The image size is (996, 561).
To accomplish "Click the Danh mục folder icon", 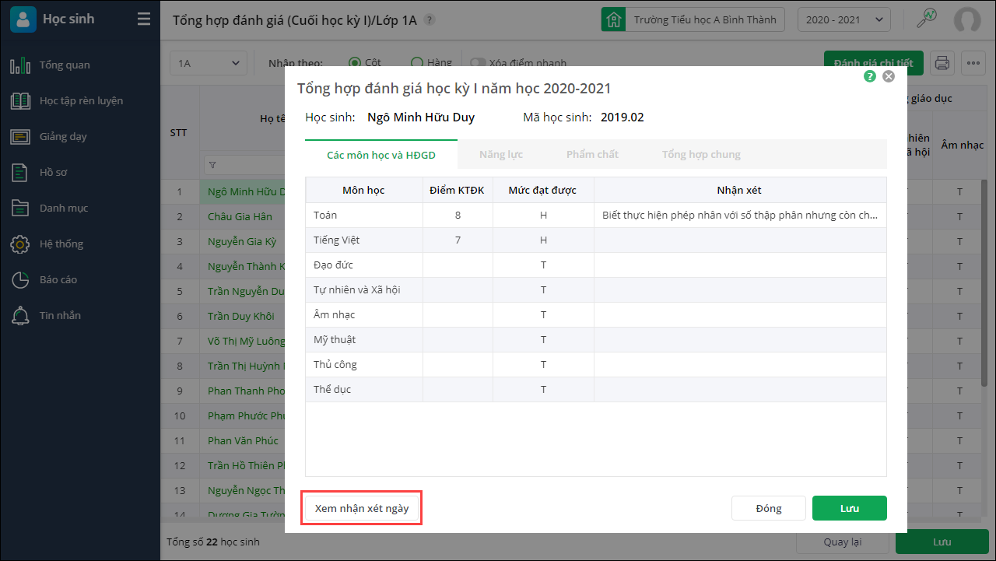I will click(x=20, y=209).
